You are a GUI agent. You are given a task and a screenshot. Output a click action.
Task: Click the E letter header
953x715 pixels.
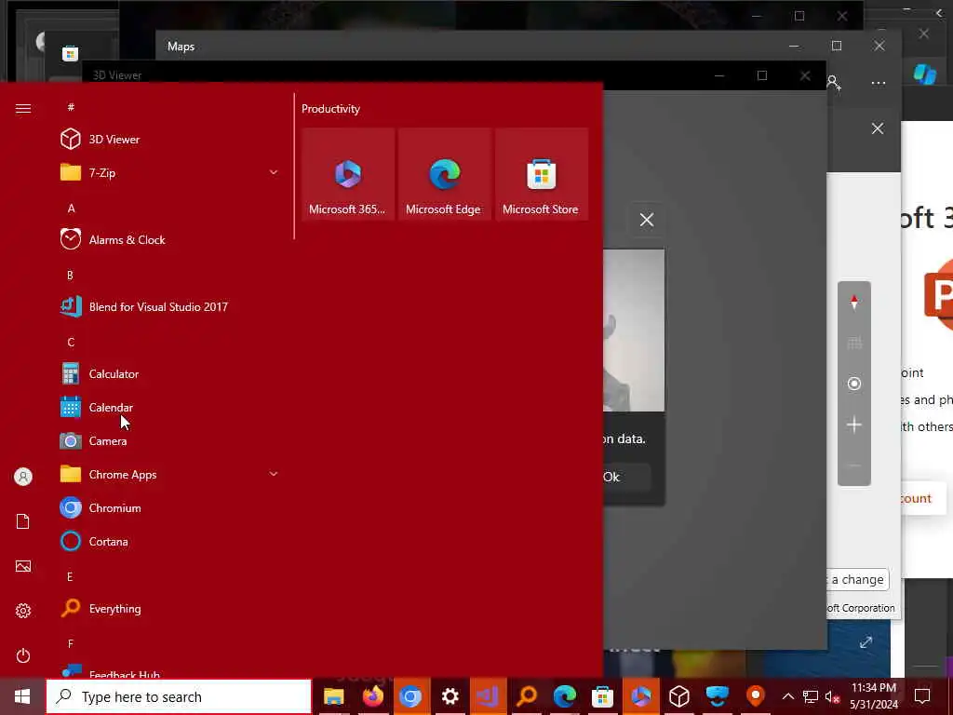[70, 576]
